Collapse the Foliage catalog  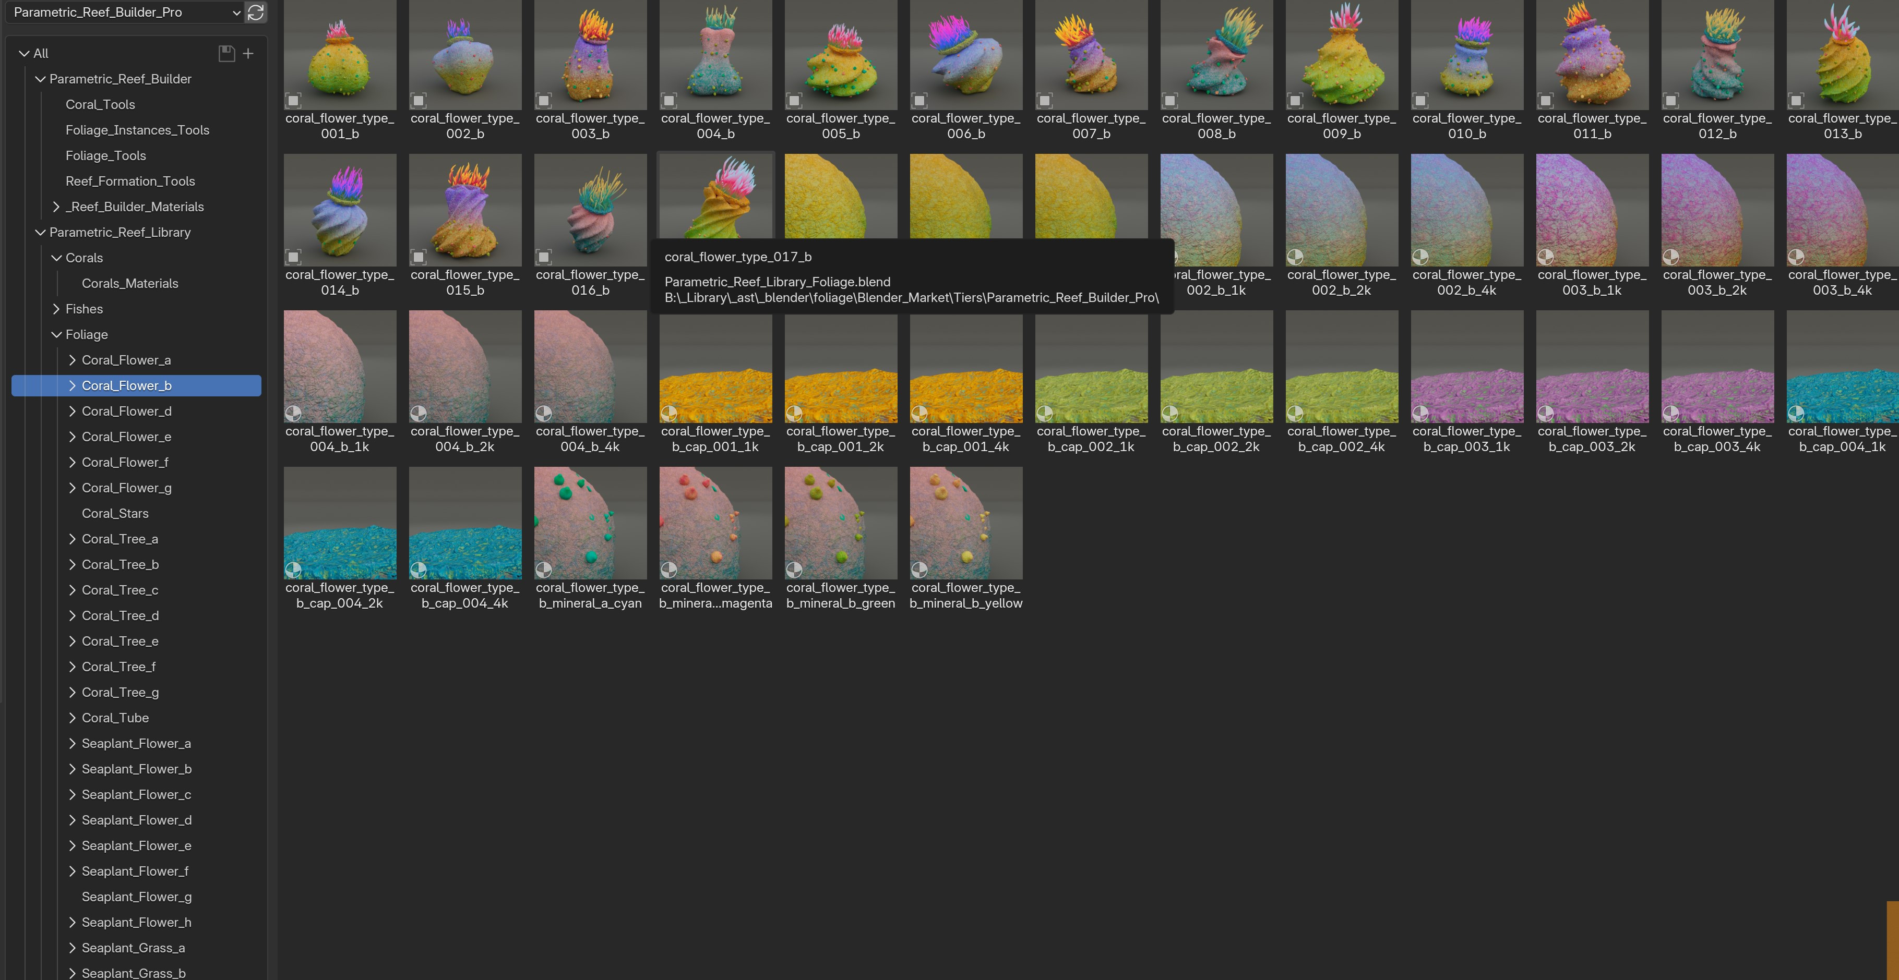(57, 334)
